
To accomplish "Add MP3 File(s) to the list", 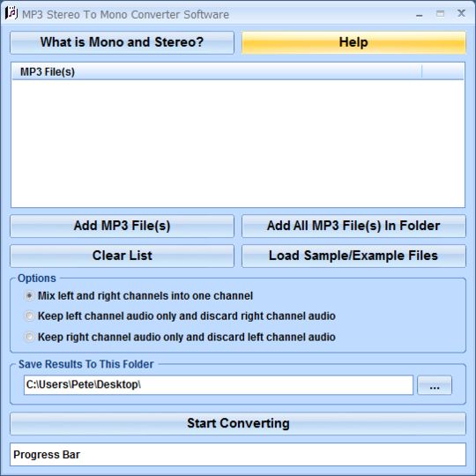I will coord(122,226).
